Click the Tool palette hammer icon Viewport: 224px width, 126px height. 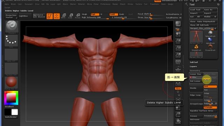187,4
